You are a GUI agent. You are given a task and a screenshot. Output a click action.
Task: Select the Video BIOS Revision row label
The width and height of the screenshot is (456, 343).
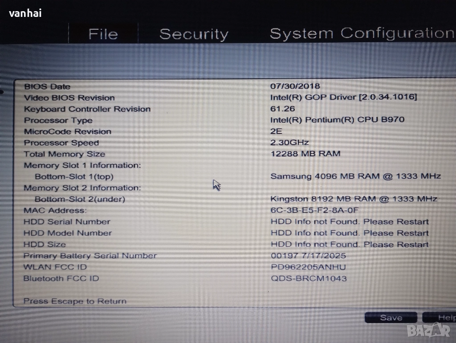pyautogui.click(x=69, y=98)
